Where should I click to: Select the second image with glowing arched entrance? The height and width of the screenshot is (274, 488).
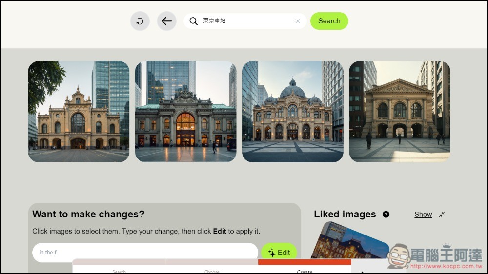coord(185,112)
